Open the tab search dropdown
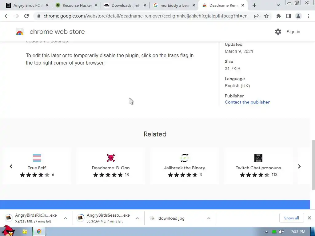315x236 pixels. [x=278, y=6]
